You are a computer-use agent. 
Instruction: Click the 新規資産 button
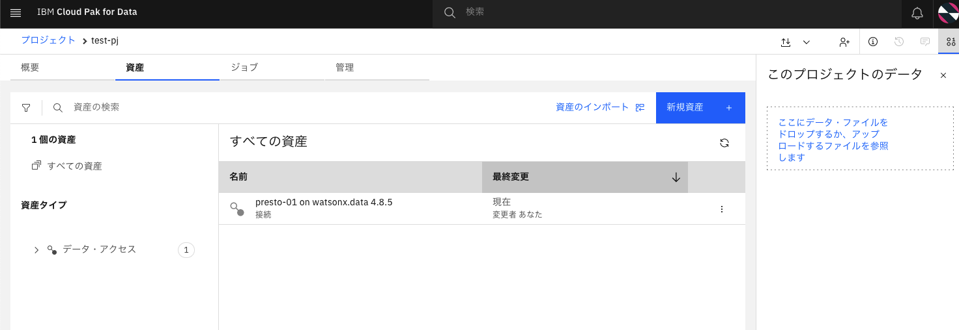point(700,107)
